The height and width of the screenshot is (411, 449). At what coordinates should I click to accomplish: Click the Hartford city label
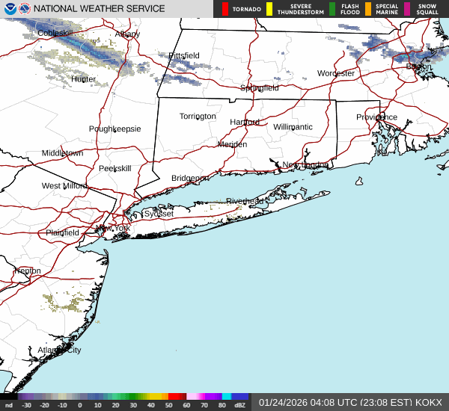(245, 122)
